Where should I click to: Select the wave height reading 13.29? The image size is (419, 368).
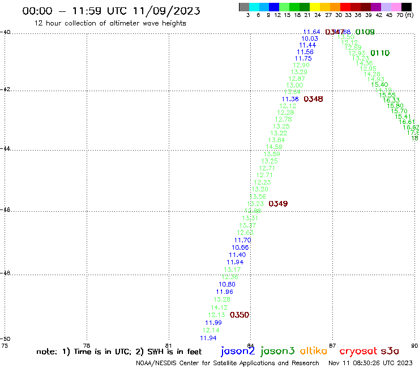click(299, 72)
